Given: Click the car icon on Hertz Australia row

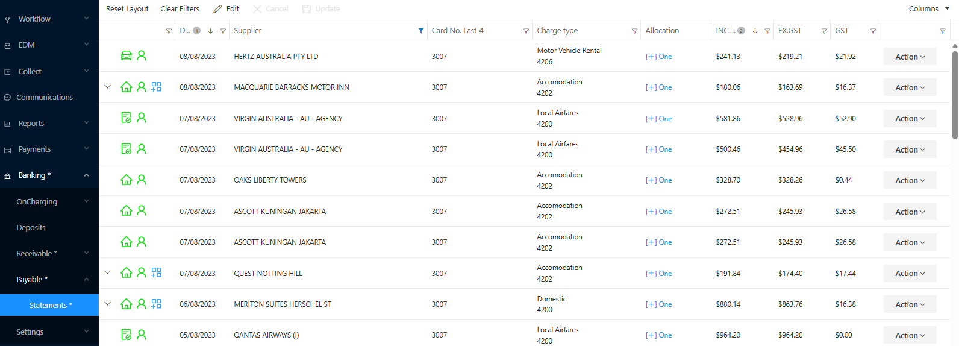Looking at the screenshot, I should pyautogui.click(x=127, y=56).
